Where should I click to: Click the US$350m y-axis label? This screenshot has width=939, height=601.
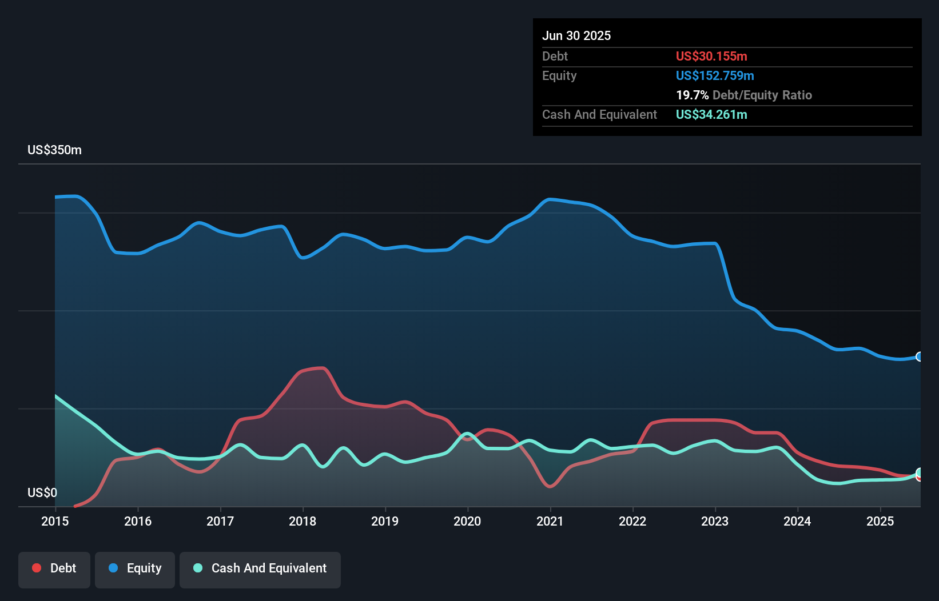click(55, 150)
